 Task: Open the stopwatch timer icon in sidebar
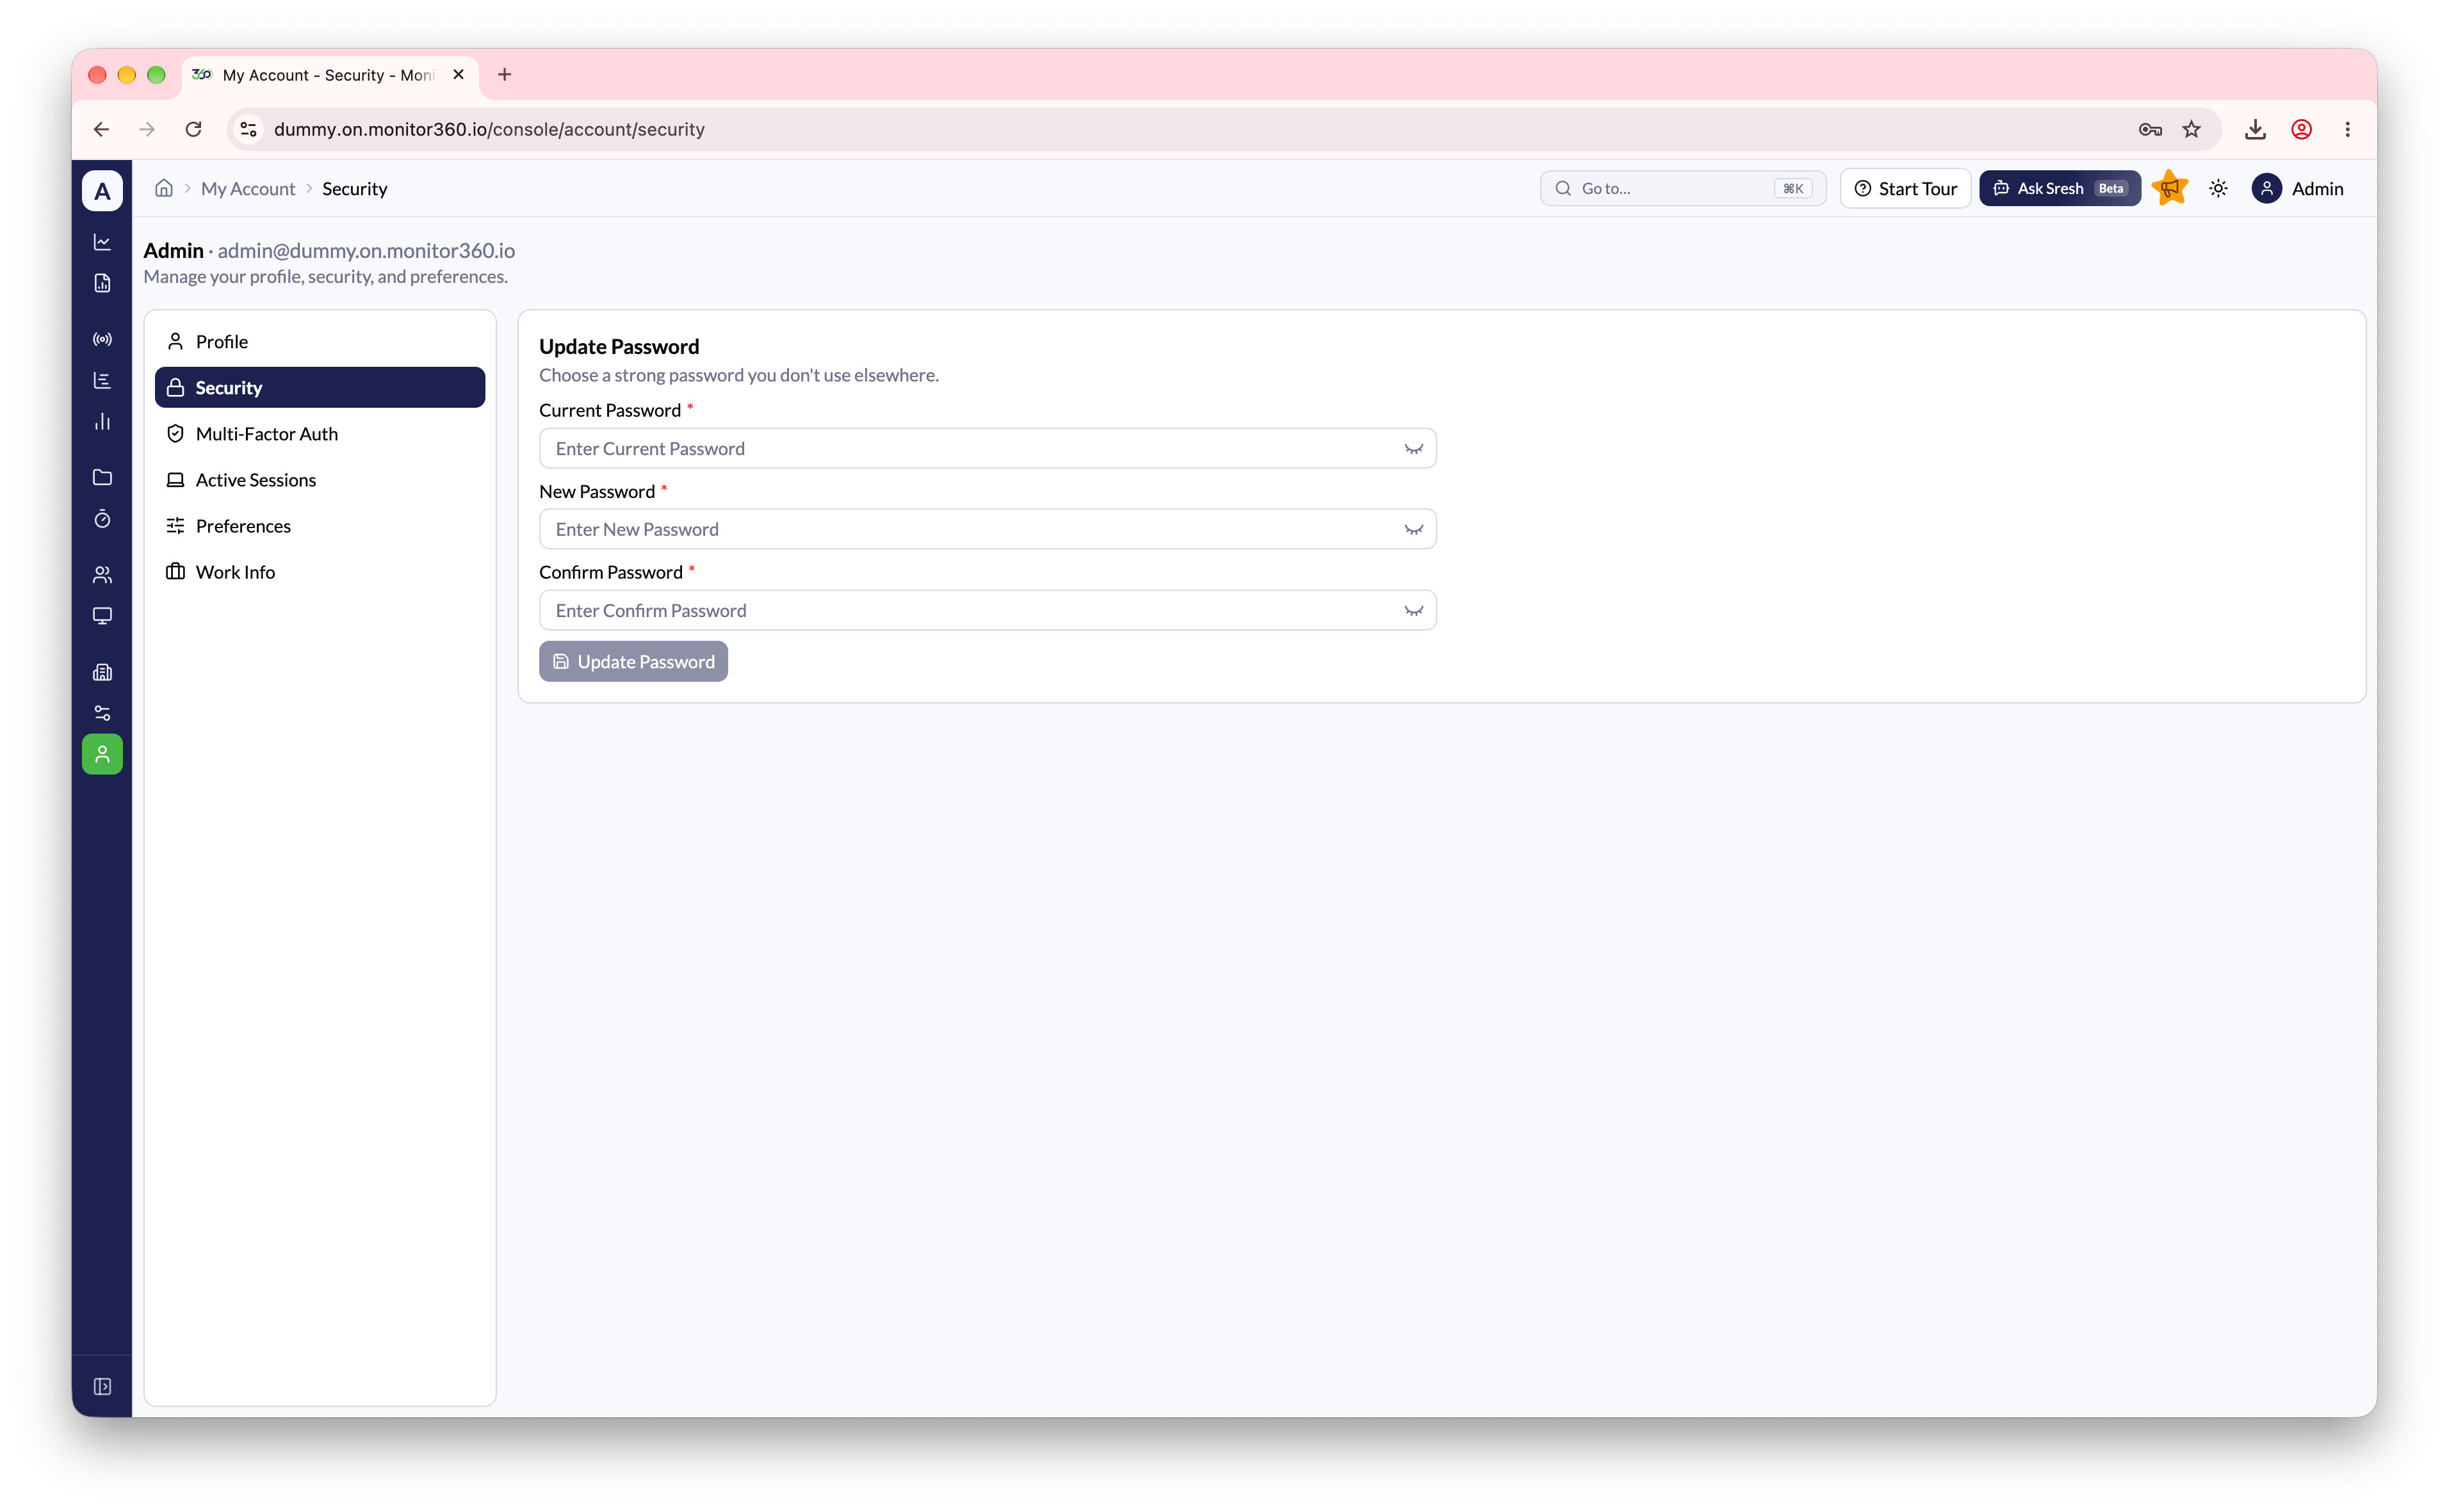click(x=102, y=518)
